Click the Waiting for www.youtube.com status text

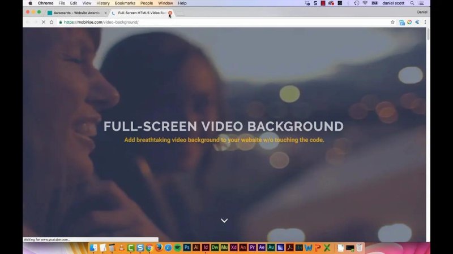point(46,239)
